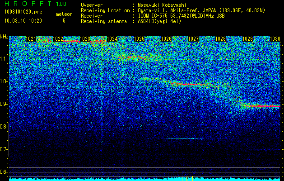Click the 1.0 frequency axis label
Image resolution: width=284 pixels, height=181 pixels.
pos(4,81)
